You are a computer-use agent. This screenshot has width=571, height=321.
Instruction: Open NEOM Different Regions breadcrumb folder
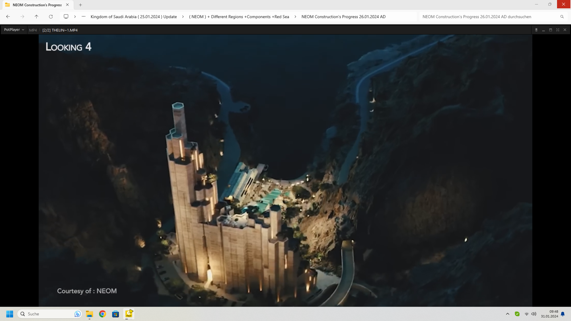click(x=239, y=17)
